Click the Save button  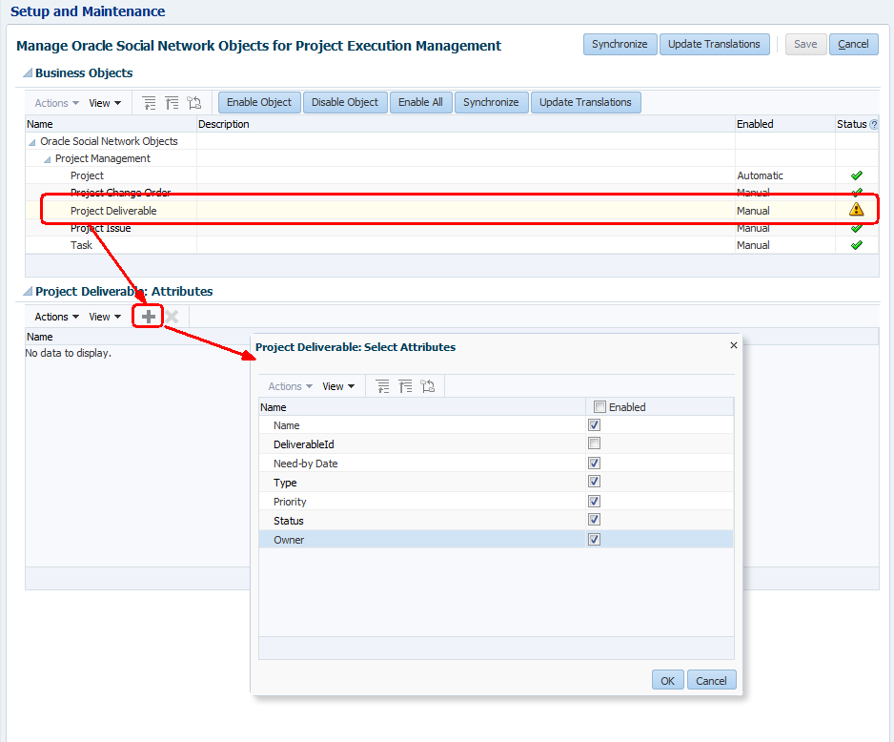point(805,45)
